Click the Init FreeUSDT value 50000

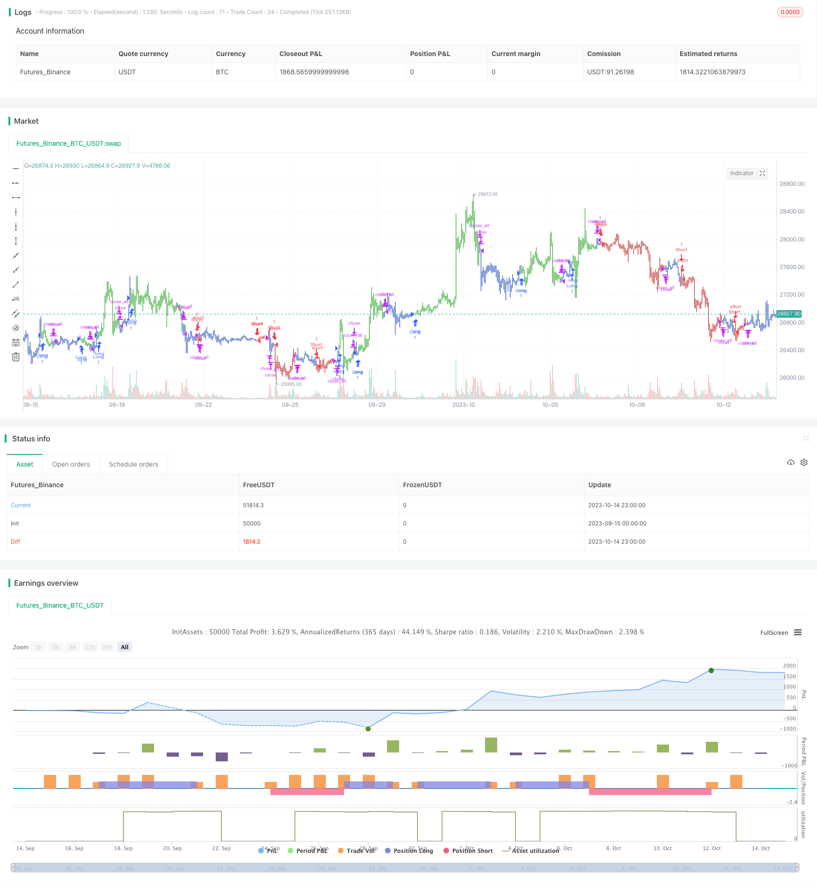click(x=252, y=524)
